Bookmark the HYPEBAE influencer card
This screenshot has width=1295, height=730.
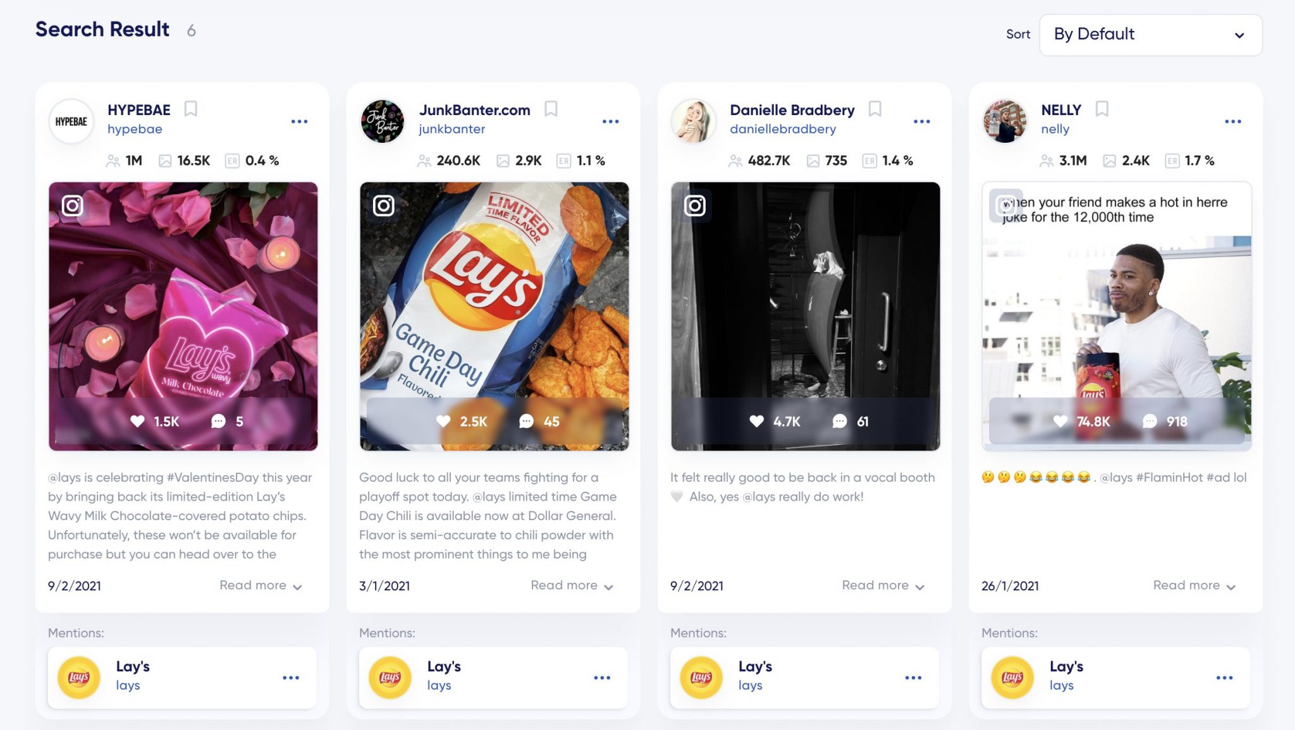coord(190,109)
